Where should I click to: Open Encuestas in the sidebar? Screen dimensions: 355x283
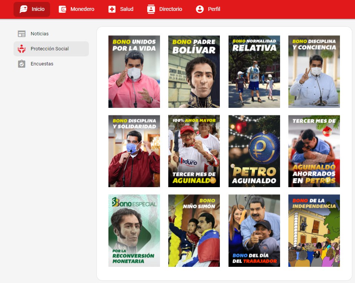(51, 64)
